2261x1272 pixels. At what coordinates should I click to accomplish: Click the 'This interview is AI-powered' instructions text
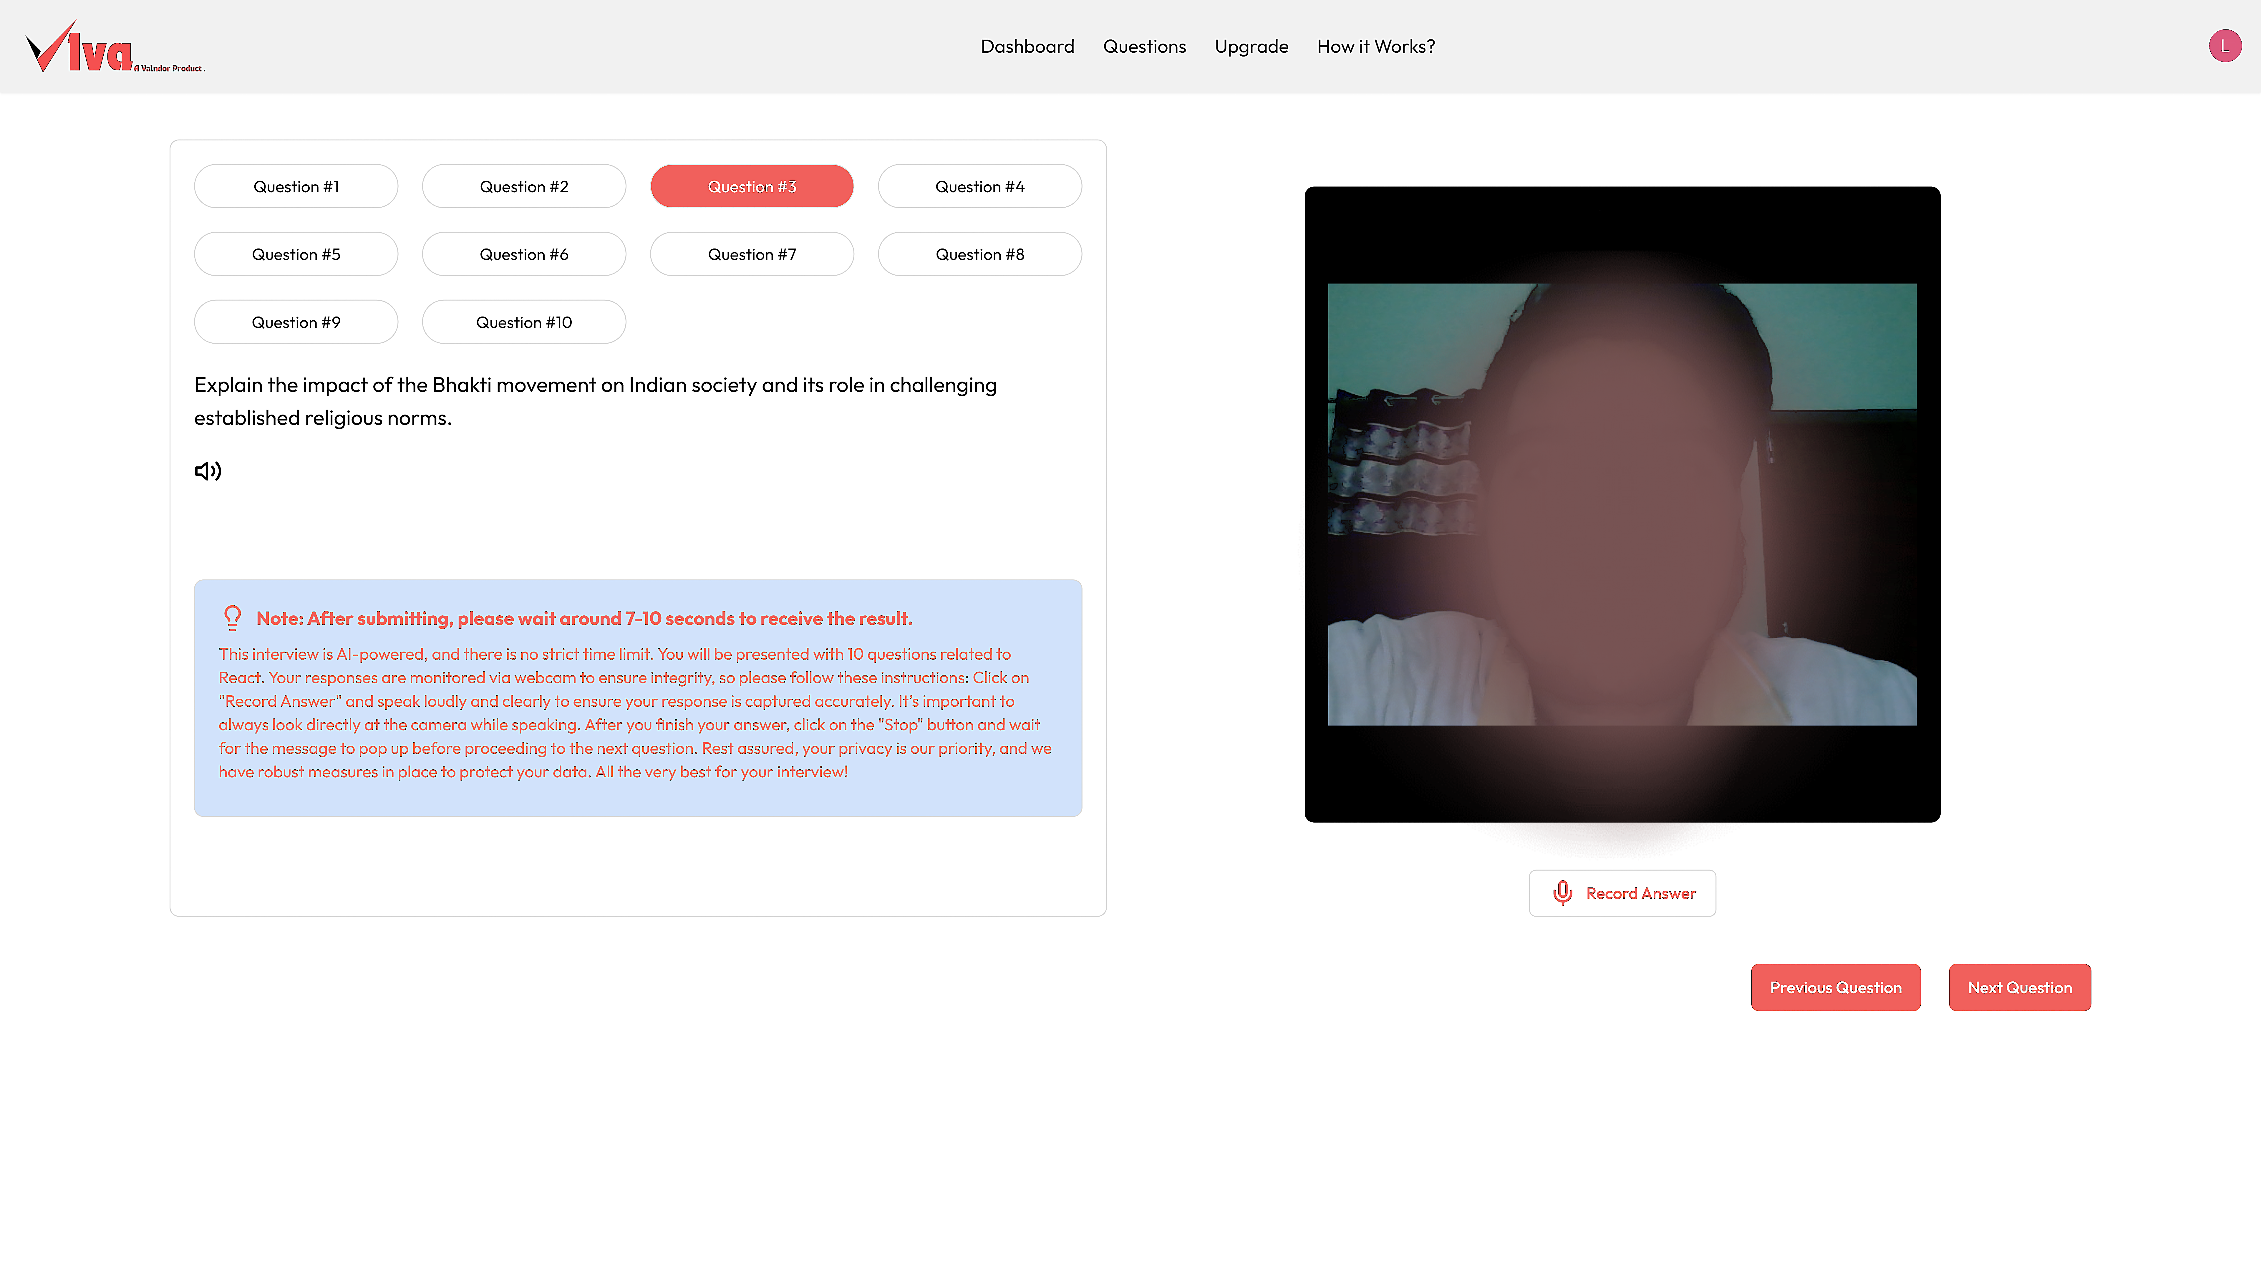coord(636,713)
